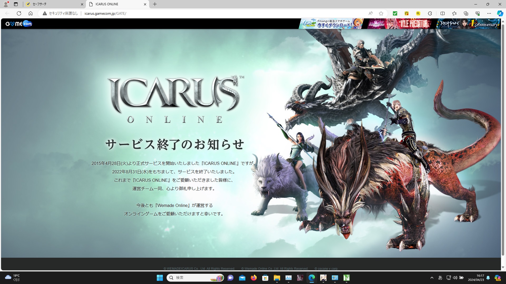Click the GAMEcom logo on the page
The height and width of the screenshot is (284, 506).
(x=18, y=24)
